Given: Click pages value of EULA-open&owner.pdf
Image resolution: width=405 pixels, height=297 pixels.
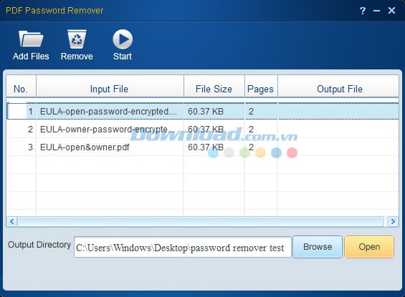Looking at the screenshot, I should pos(251,147).
